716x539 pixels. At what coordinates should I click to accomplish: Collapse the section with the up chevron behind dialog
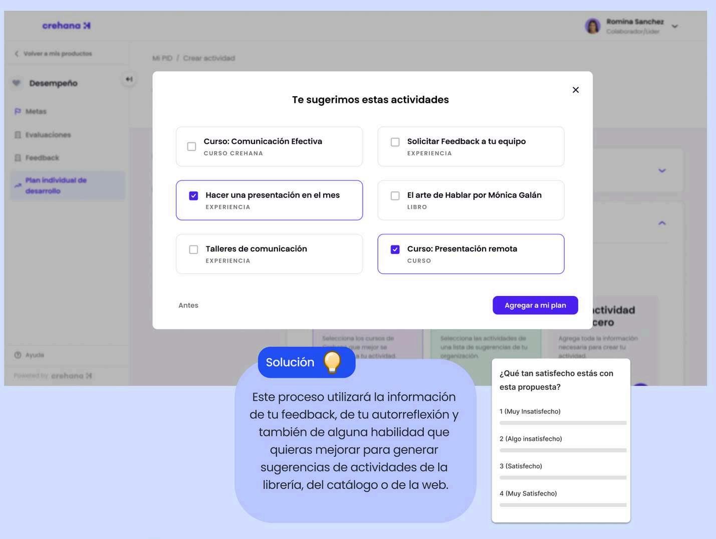coord(662,223)
